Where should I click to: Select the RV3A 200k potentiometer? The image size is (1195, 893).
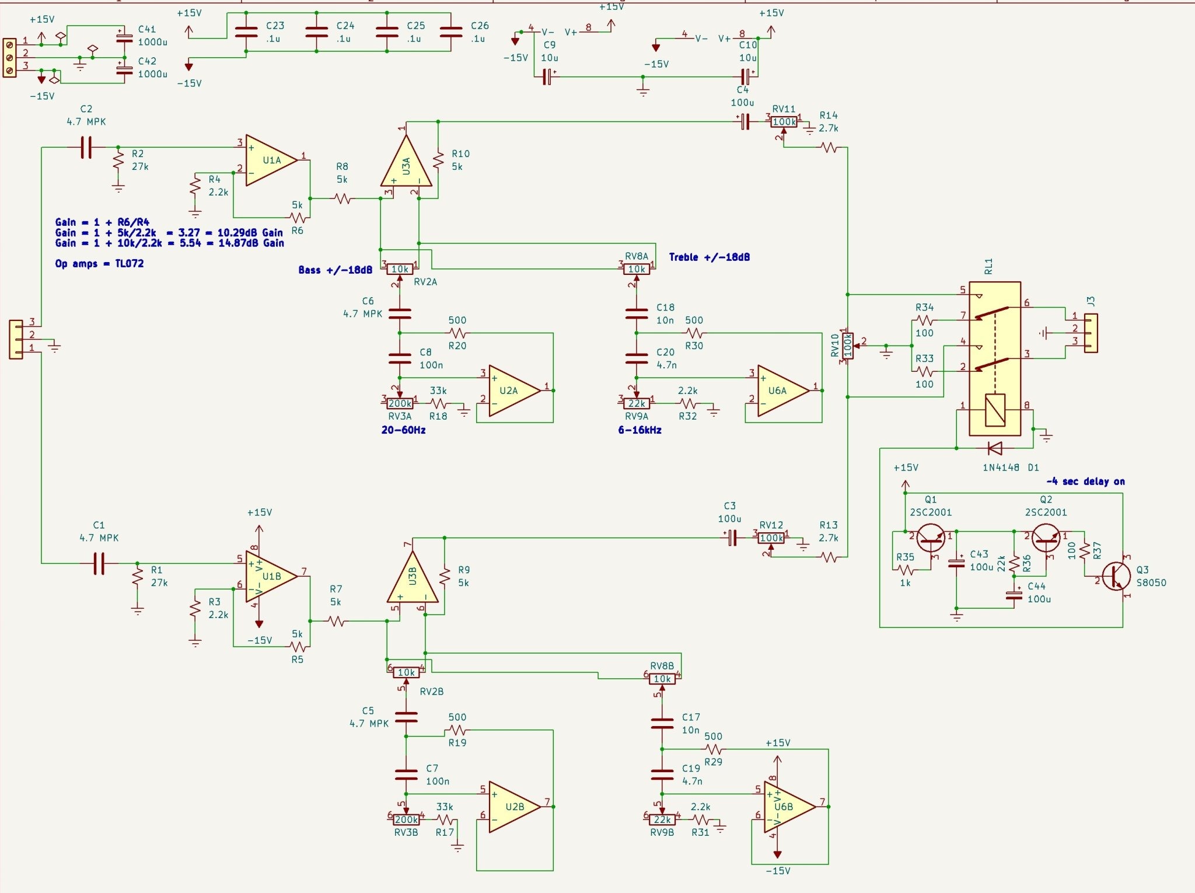click(400, 403)
